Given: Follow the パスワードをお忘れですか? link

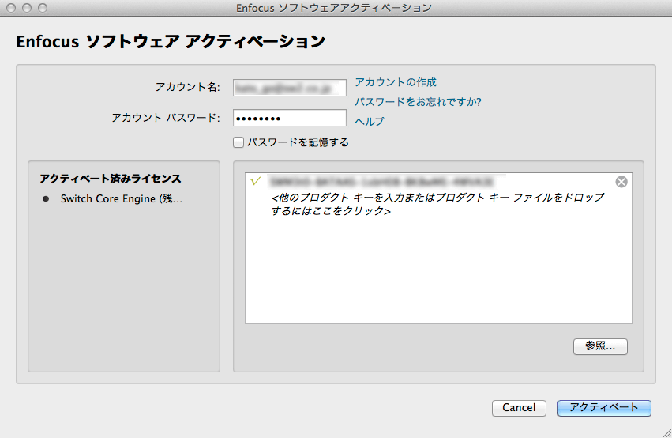Looking at the screenshot, I should point(418,102).
